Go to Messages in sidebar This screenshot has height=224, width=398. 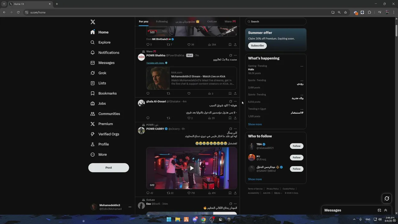102,63
